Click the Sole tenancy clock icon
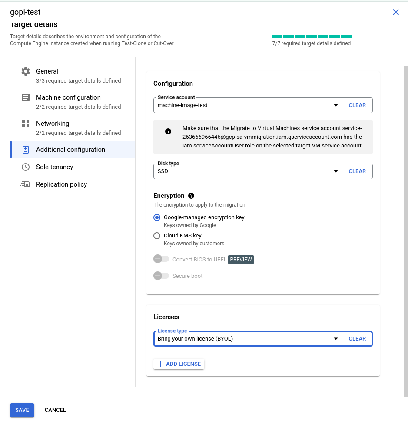The image size is (408, 421). [x=26, y=167]
